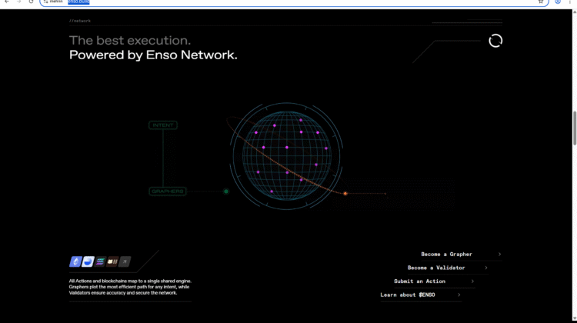Click the chevron next to Become a Grapher
577x323 pixels.
click(x=499, y=254)
